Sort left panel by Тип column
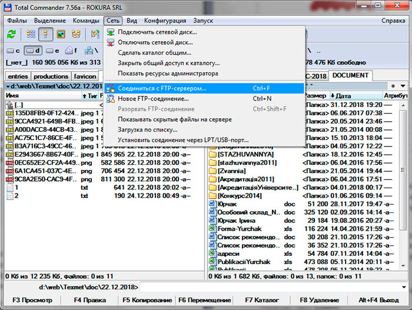412x310 pixels. pyautogui.click(x=90, y=96)
